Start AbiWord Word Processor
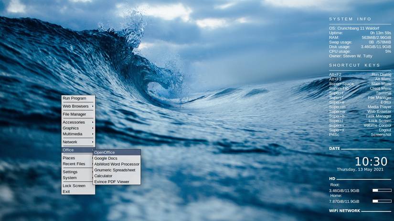 [117, 164]
